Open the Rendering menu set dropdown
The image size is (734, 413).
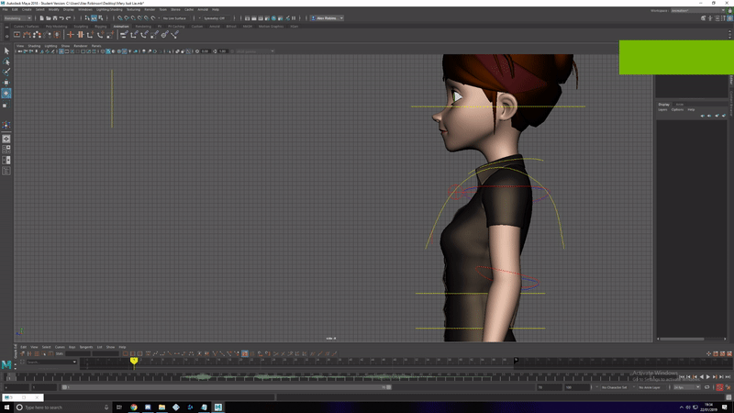click(x=17, y=17)
